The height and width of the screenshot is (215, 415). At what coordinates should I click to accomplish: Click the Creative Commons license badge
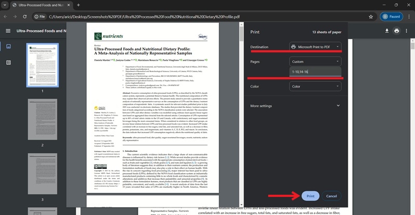(101, 167)
